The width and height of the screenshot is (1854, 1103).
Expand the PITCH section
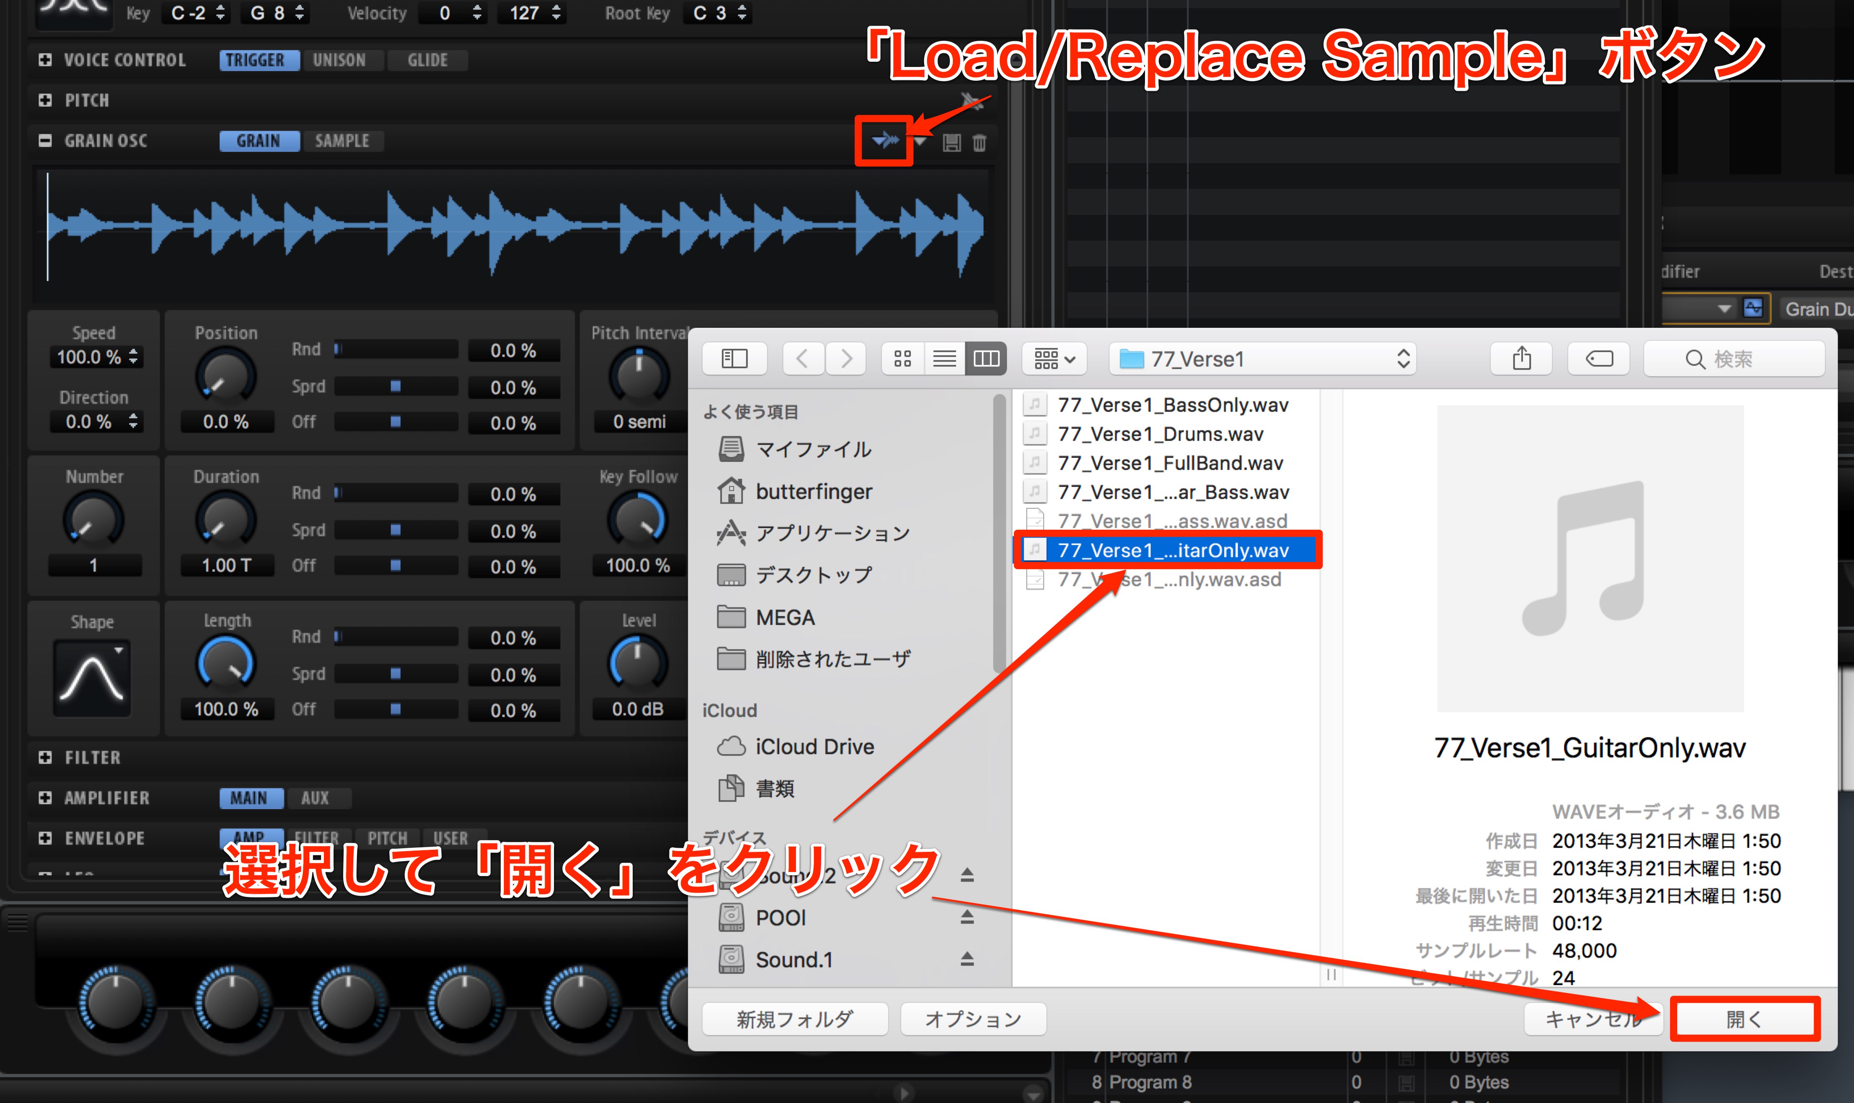click(45, 100)
